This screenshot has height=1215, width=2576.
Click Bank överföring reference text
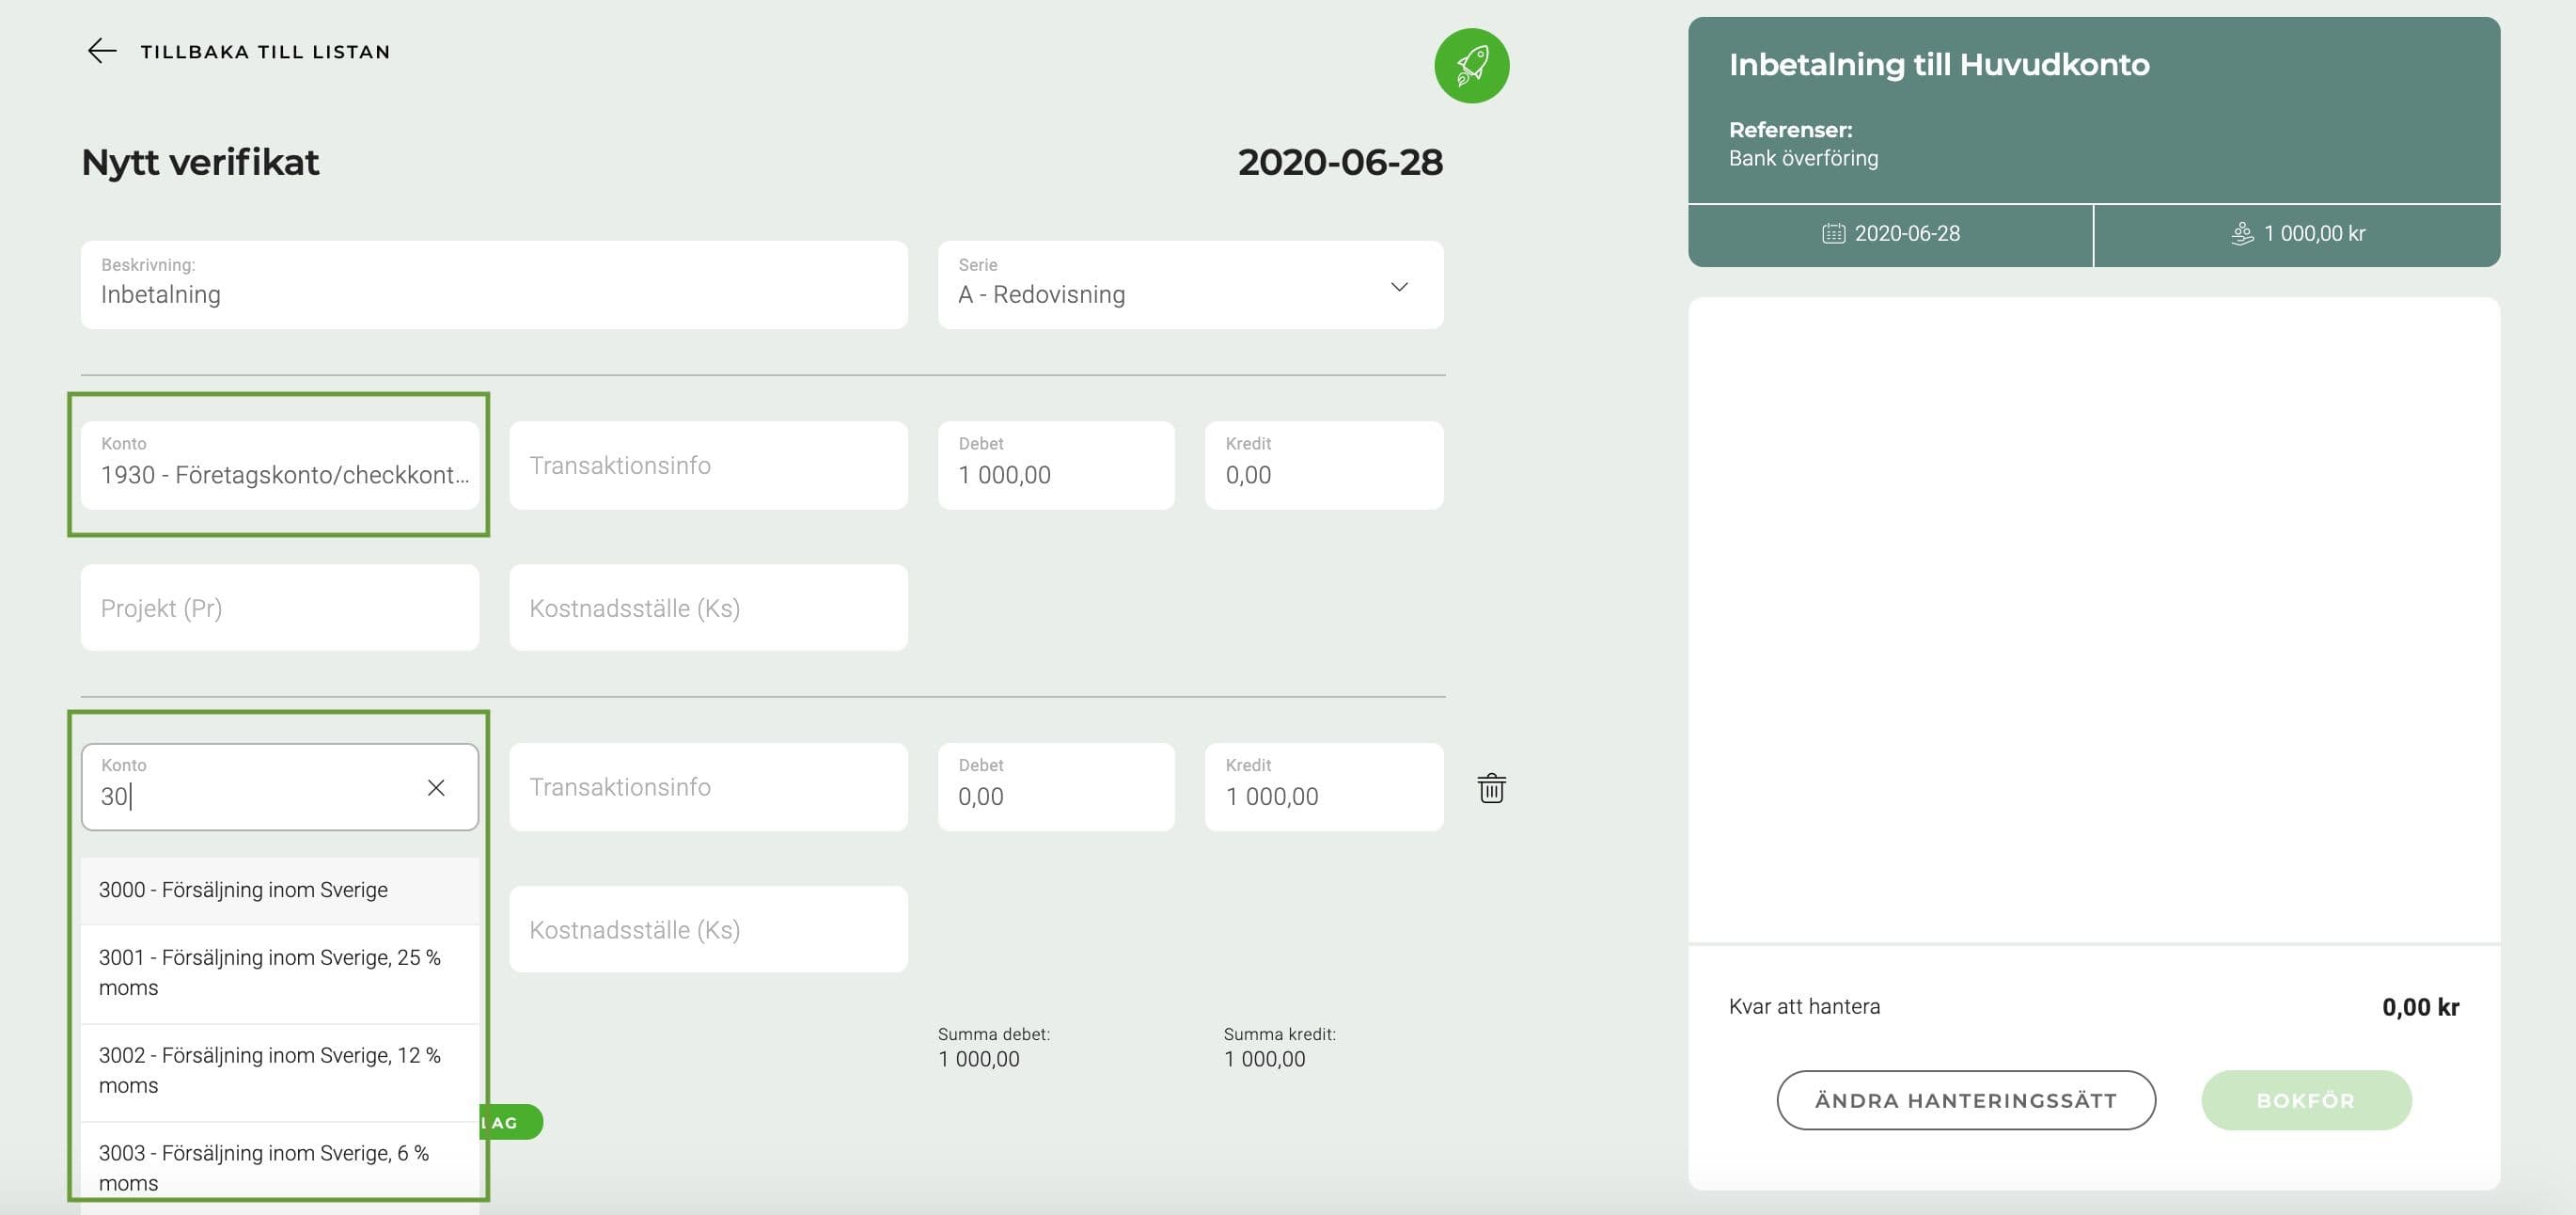(1803, 158)
